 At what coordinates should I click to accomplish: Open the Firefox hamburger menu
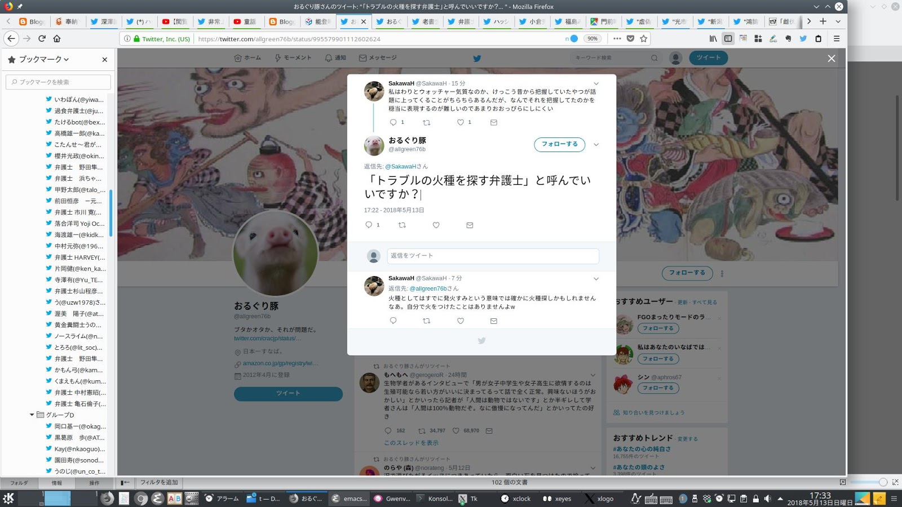pos(837,38)
